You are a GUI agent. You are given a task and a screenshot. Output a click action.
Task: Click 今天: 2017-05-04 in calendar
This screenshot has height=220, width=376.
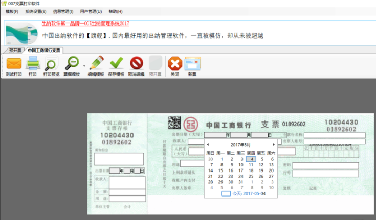point(249,193)
